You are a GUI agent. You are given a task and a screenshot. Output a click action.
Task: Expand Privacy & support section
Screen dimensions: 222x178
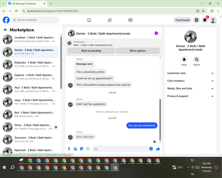point(190,96)
